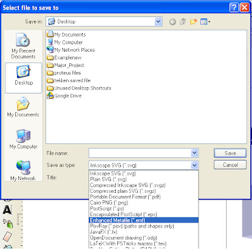Click the Cancel button
This screenshot has width=252, height=249.
[x=230, y=165]
